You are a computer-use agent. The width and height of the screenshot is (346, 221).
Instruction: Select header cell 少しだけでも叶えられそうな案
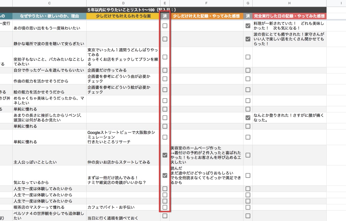pyautogui.click(x=123, y=16)
